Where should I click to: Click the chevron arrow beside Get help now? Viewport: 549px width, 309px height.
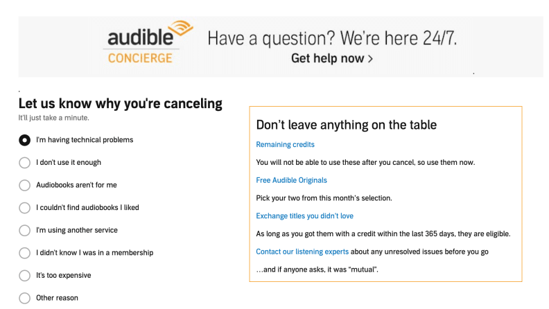coord(370,59)
